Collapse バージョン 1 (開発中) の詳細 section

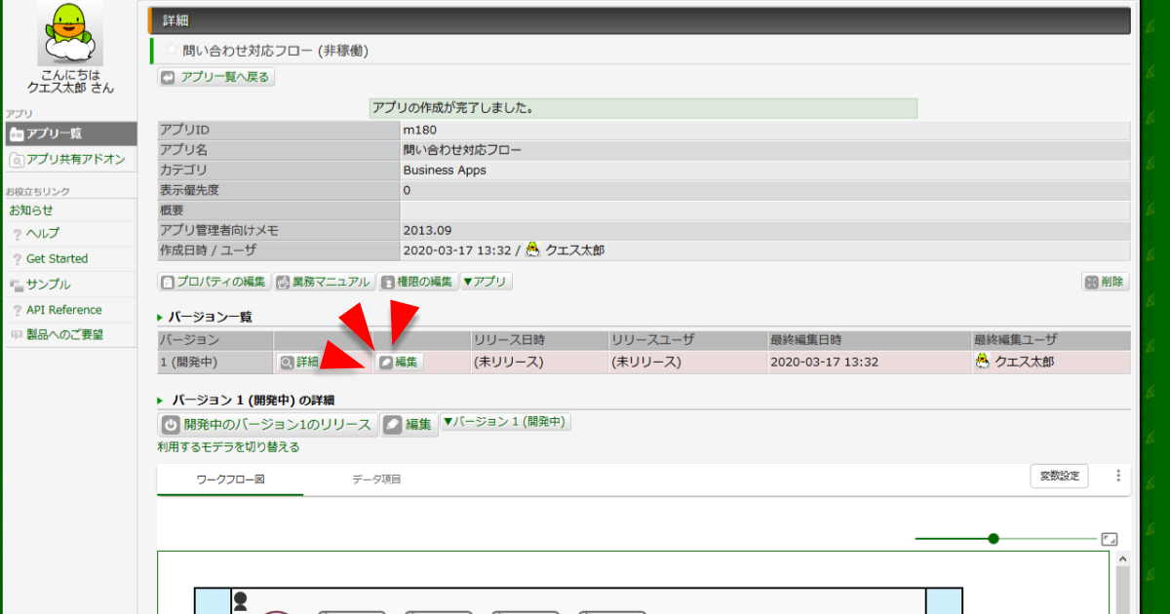coord(161,402)
